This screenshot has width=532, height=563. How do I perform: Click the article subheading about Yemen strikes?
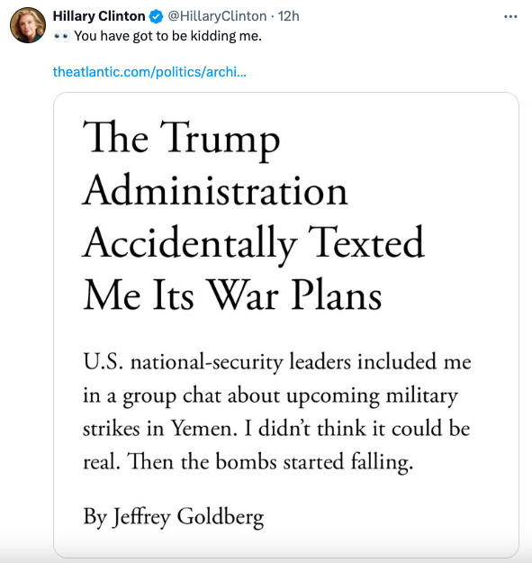pos(277,412)
